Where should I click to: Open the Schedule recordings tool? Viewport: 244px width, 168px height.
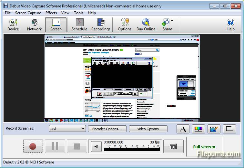click(x=79, y=25)
